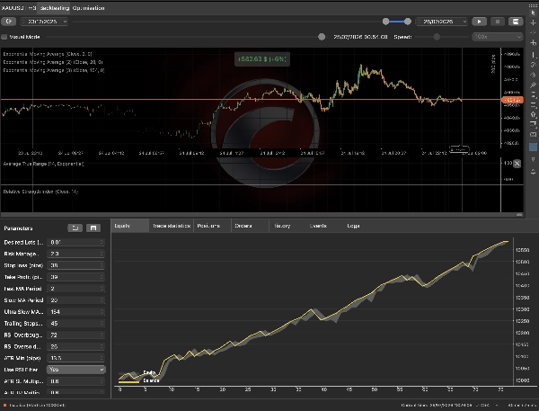Select the vertical line drawing tool
The image size is (539, 411).
click(x=533, y=55)
